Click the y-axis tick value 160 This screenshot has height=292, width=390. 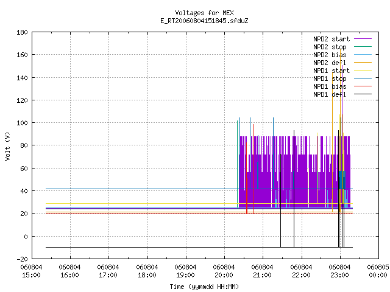22,55
